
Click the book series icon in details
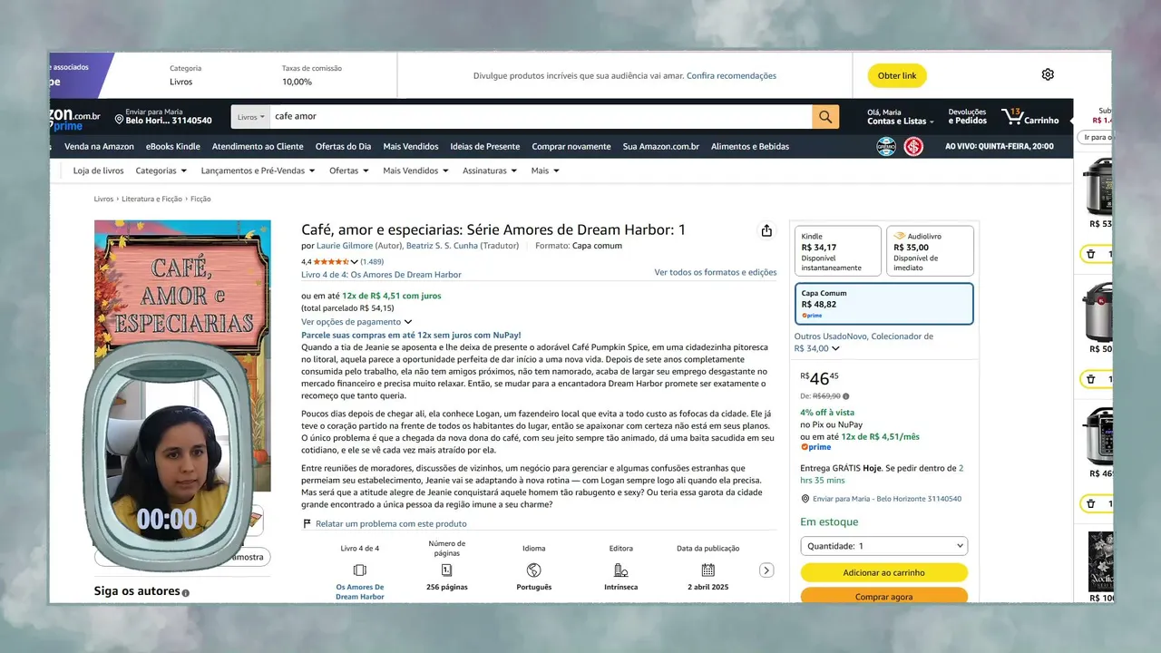[359, 570]
